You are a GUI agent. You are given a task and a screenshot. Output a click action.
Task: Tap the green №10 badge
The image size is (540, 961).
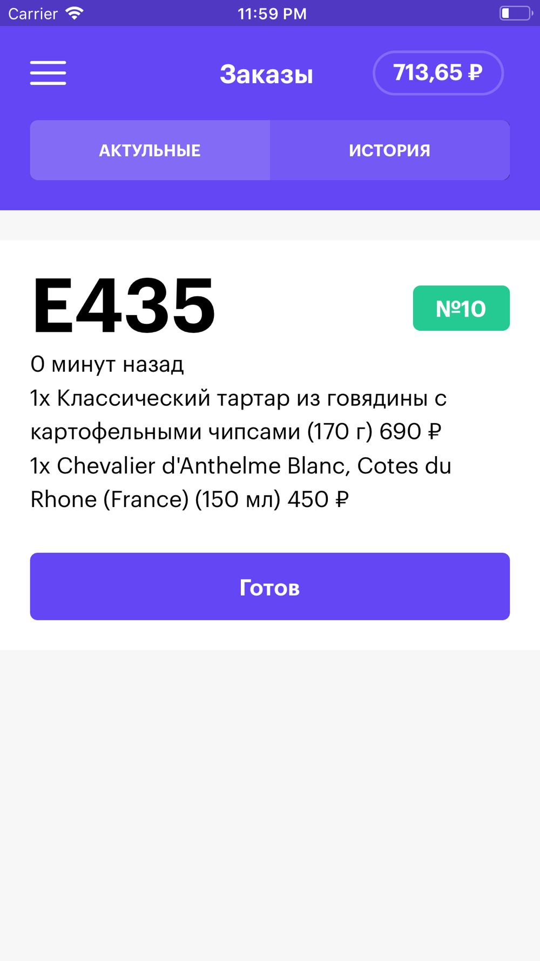tap(461, 308)
